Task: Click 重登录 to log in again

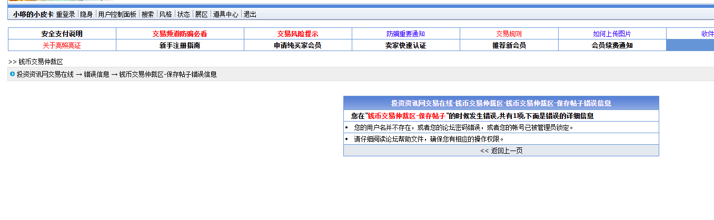Action: [x=65, y=14]
